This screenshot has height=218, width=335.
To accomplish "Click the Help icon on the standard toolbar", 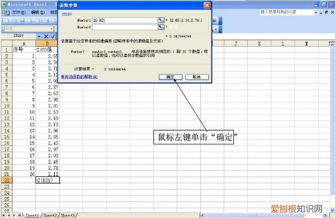I will (214, 20).
